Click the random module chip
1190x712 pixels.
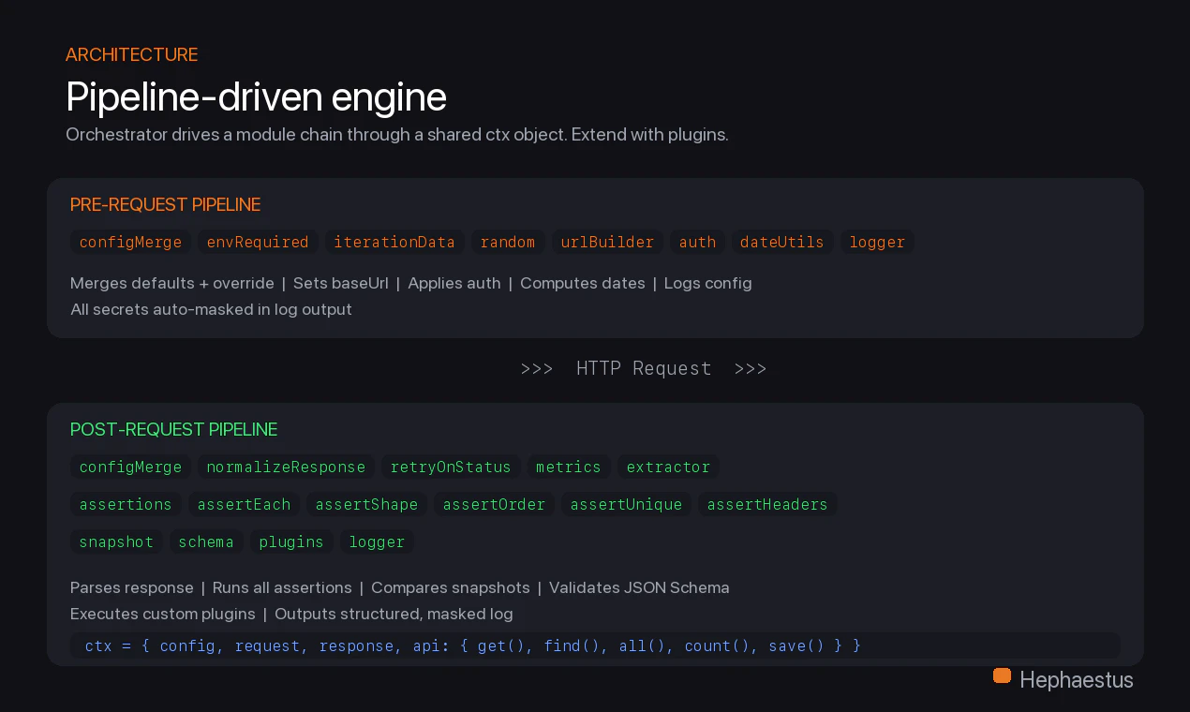pyautogui.click(x=508, y=242)
